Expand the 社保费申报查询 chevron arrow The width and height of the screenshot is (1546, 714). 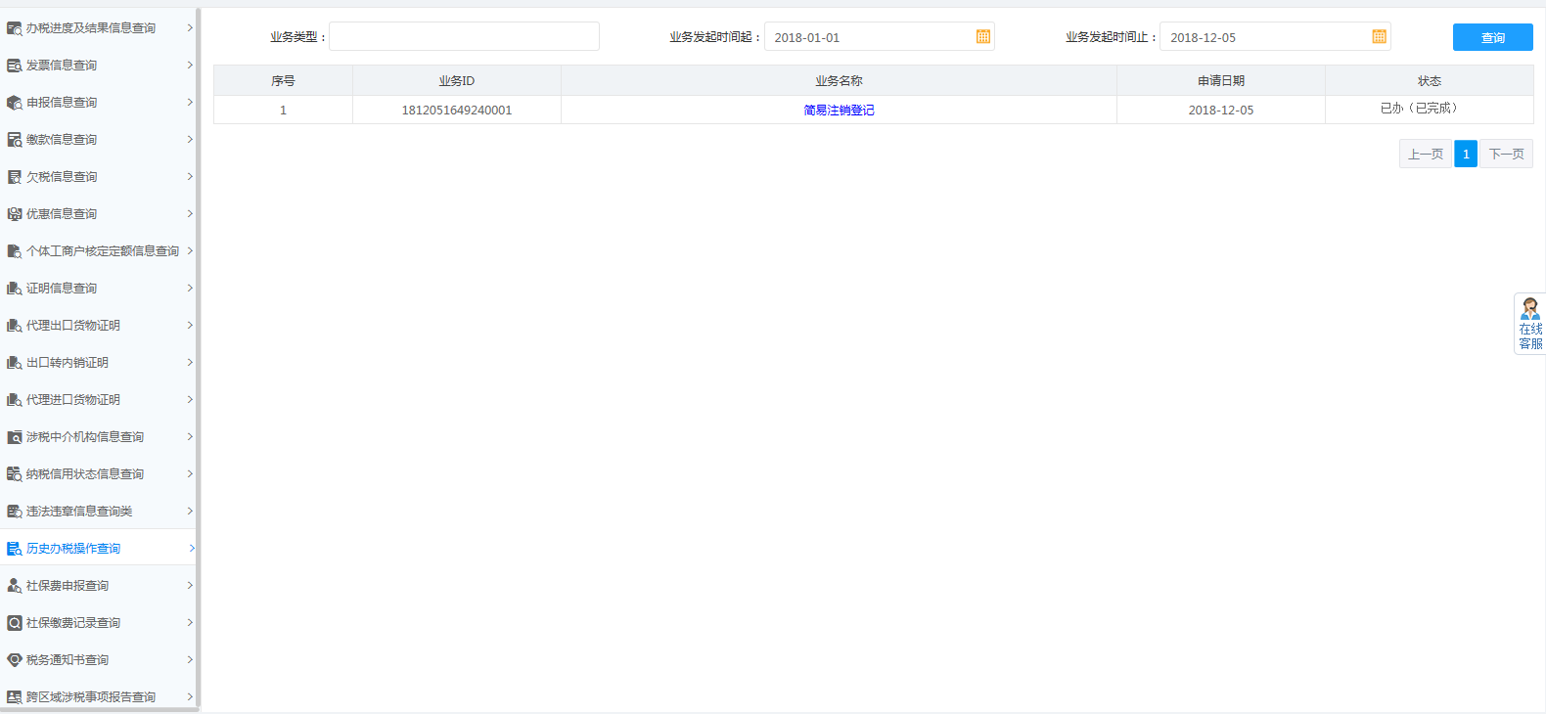190,586
